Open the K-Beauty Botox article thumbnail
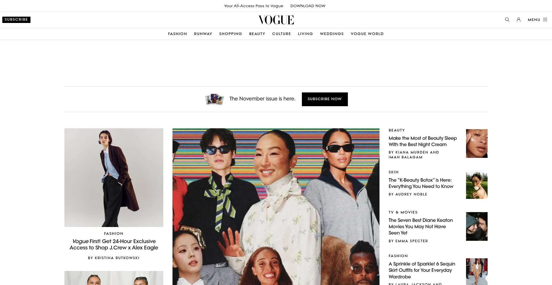Image resolution: width=552 pixels, height=285 pixels. pyautogui.click(x=477, y=185)
